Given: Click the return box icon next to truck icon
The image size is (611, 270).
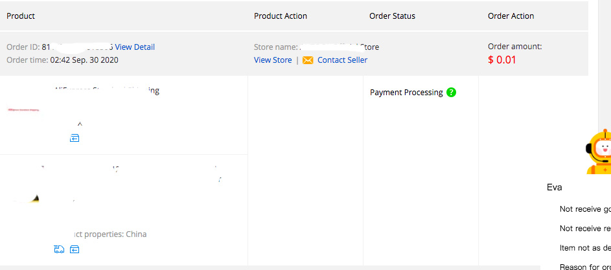Looking at the screenshot, I should (x=75, y=249).
